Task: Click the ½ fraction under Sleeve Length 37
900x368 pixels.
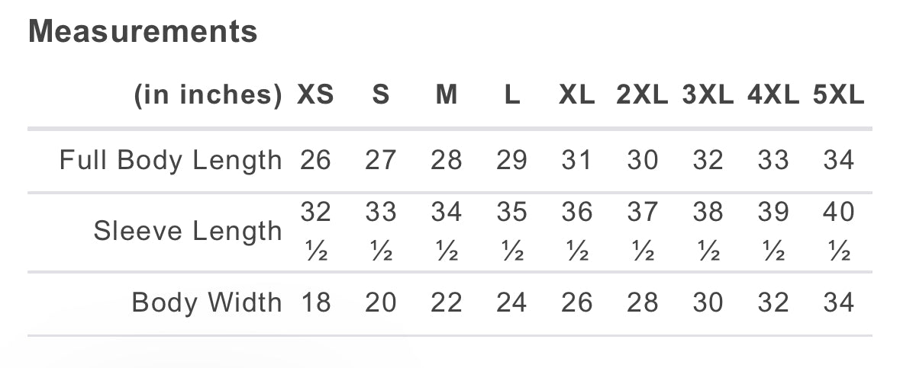Action: click(x=643, y=251)
